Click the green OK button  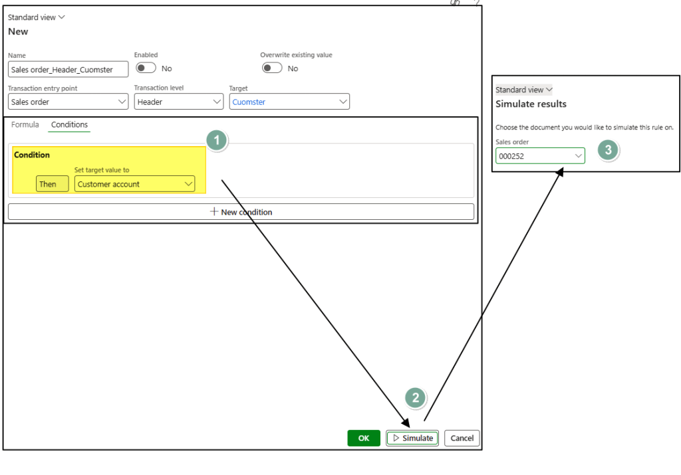364,438
